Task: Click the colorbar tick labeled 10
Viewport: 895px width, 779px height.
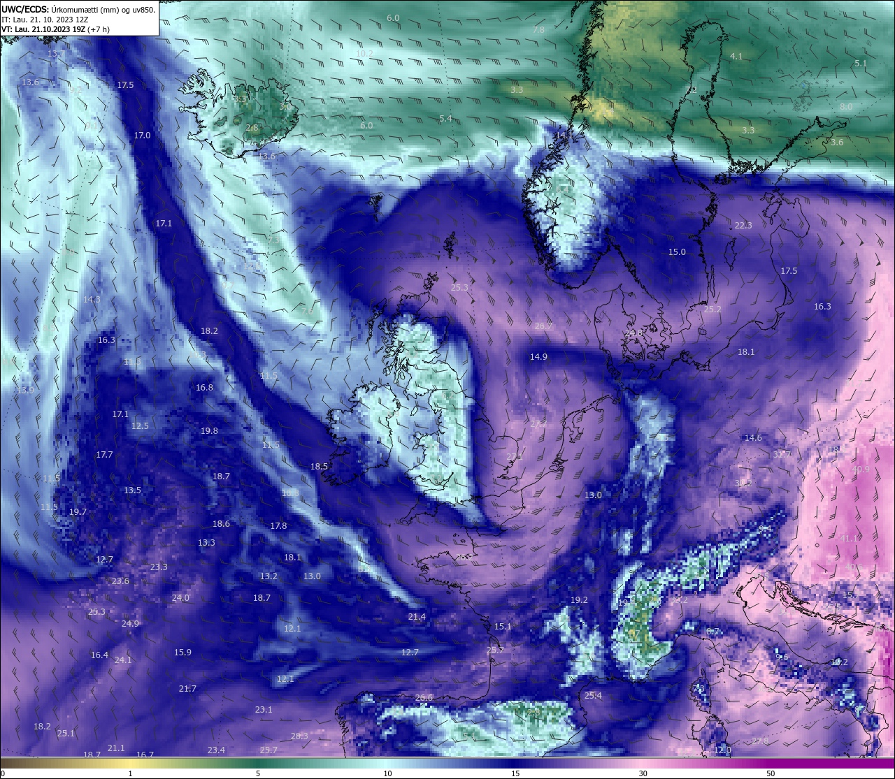Action: (387, 773)
